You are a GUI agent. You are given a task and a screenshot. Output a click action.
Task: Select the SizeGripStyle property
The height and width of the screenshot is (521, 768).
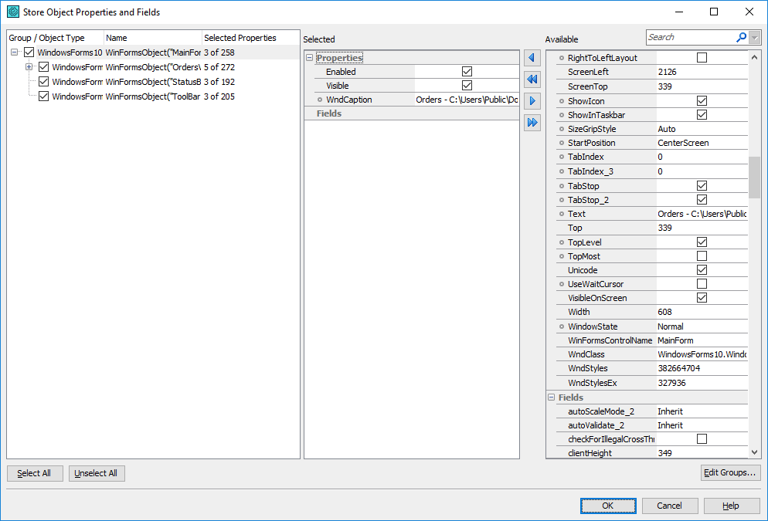(x=652, y=129)
